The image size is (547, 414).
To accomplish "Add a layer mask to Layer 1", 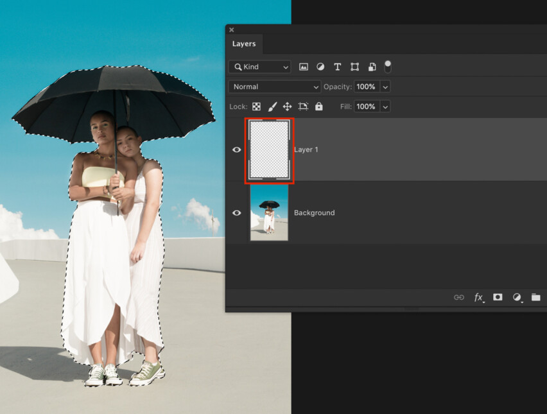I will click(x=498, y=297).
